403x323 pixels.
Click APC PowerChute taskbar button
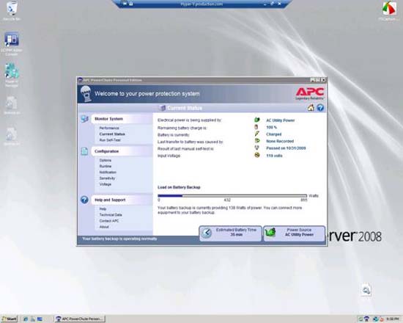tap(79, 319)
